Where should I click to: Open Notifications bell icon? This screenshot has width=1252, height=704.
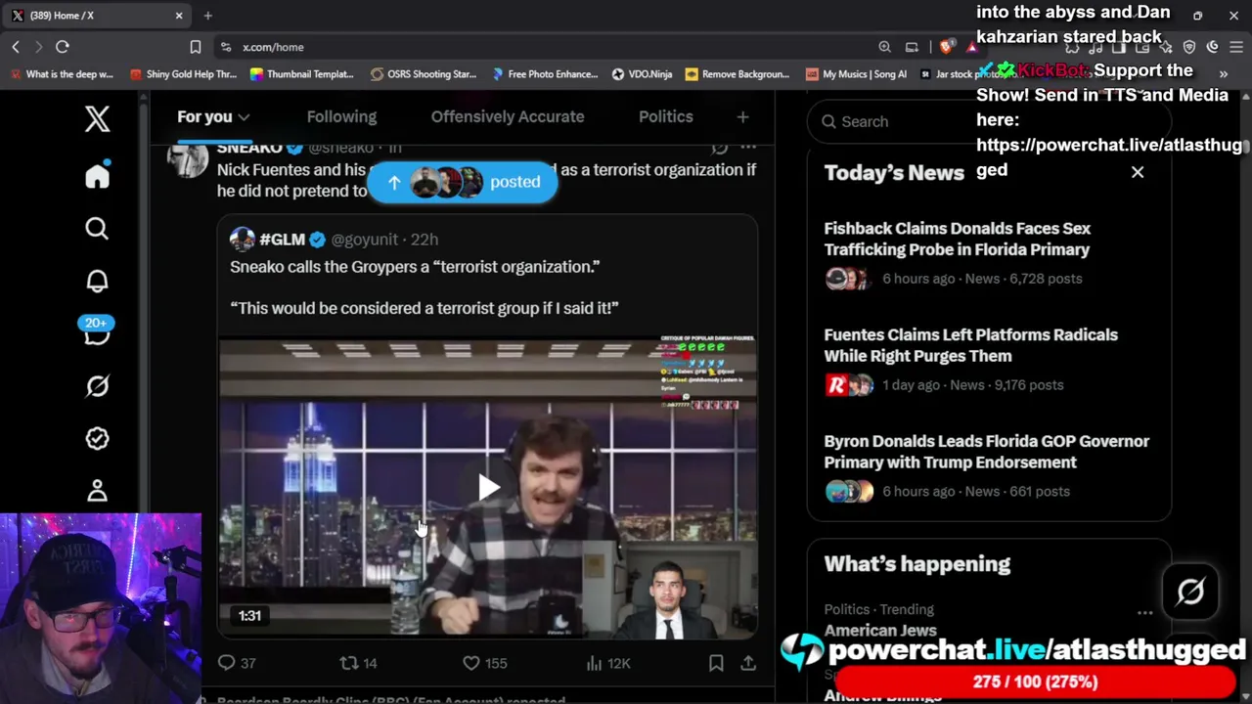coord(97,282)
